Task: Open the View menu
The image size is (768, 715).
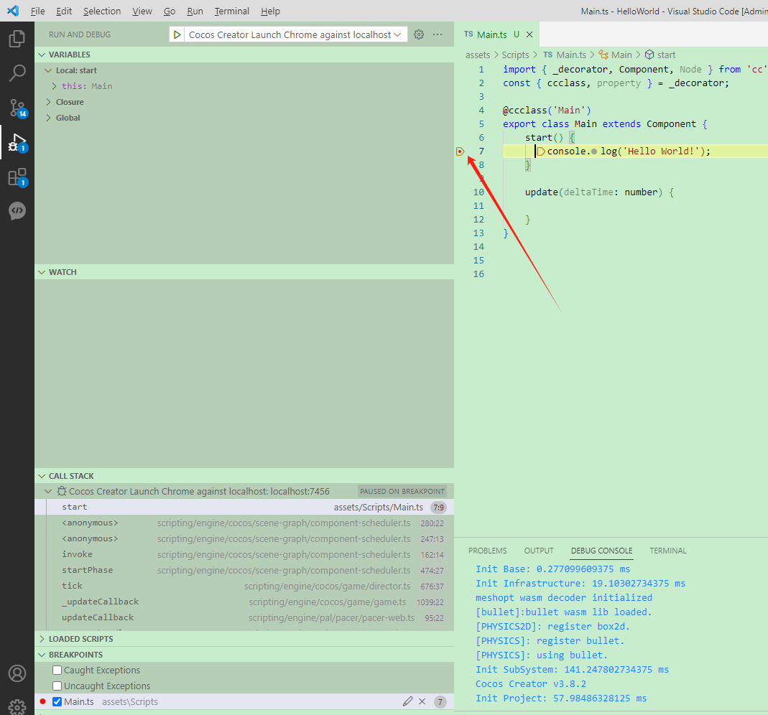Action: [142, 11]
